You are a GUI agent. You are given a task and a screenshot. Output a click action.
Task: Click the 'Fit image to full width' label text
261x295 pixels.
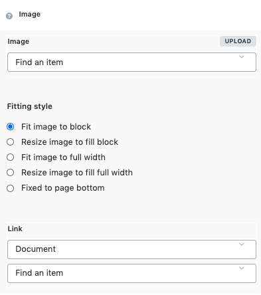pos(63,157)
